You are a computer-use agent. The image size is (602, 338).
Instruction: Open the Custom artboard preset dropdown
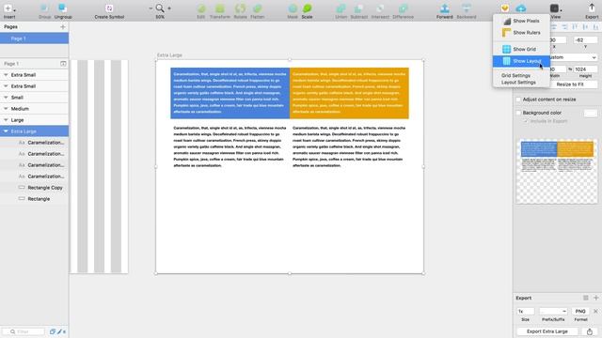(574, 57)
